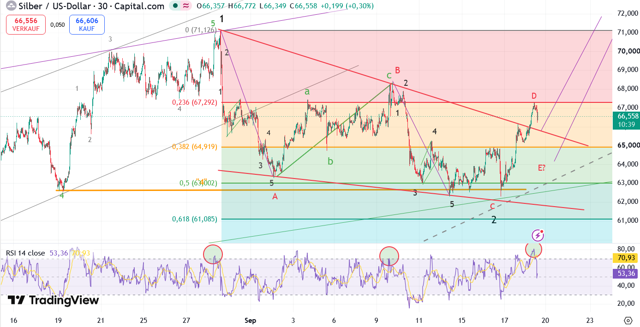Click the TradingView logo
The width and height of the screenshot is (640, 327).
54,300
